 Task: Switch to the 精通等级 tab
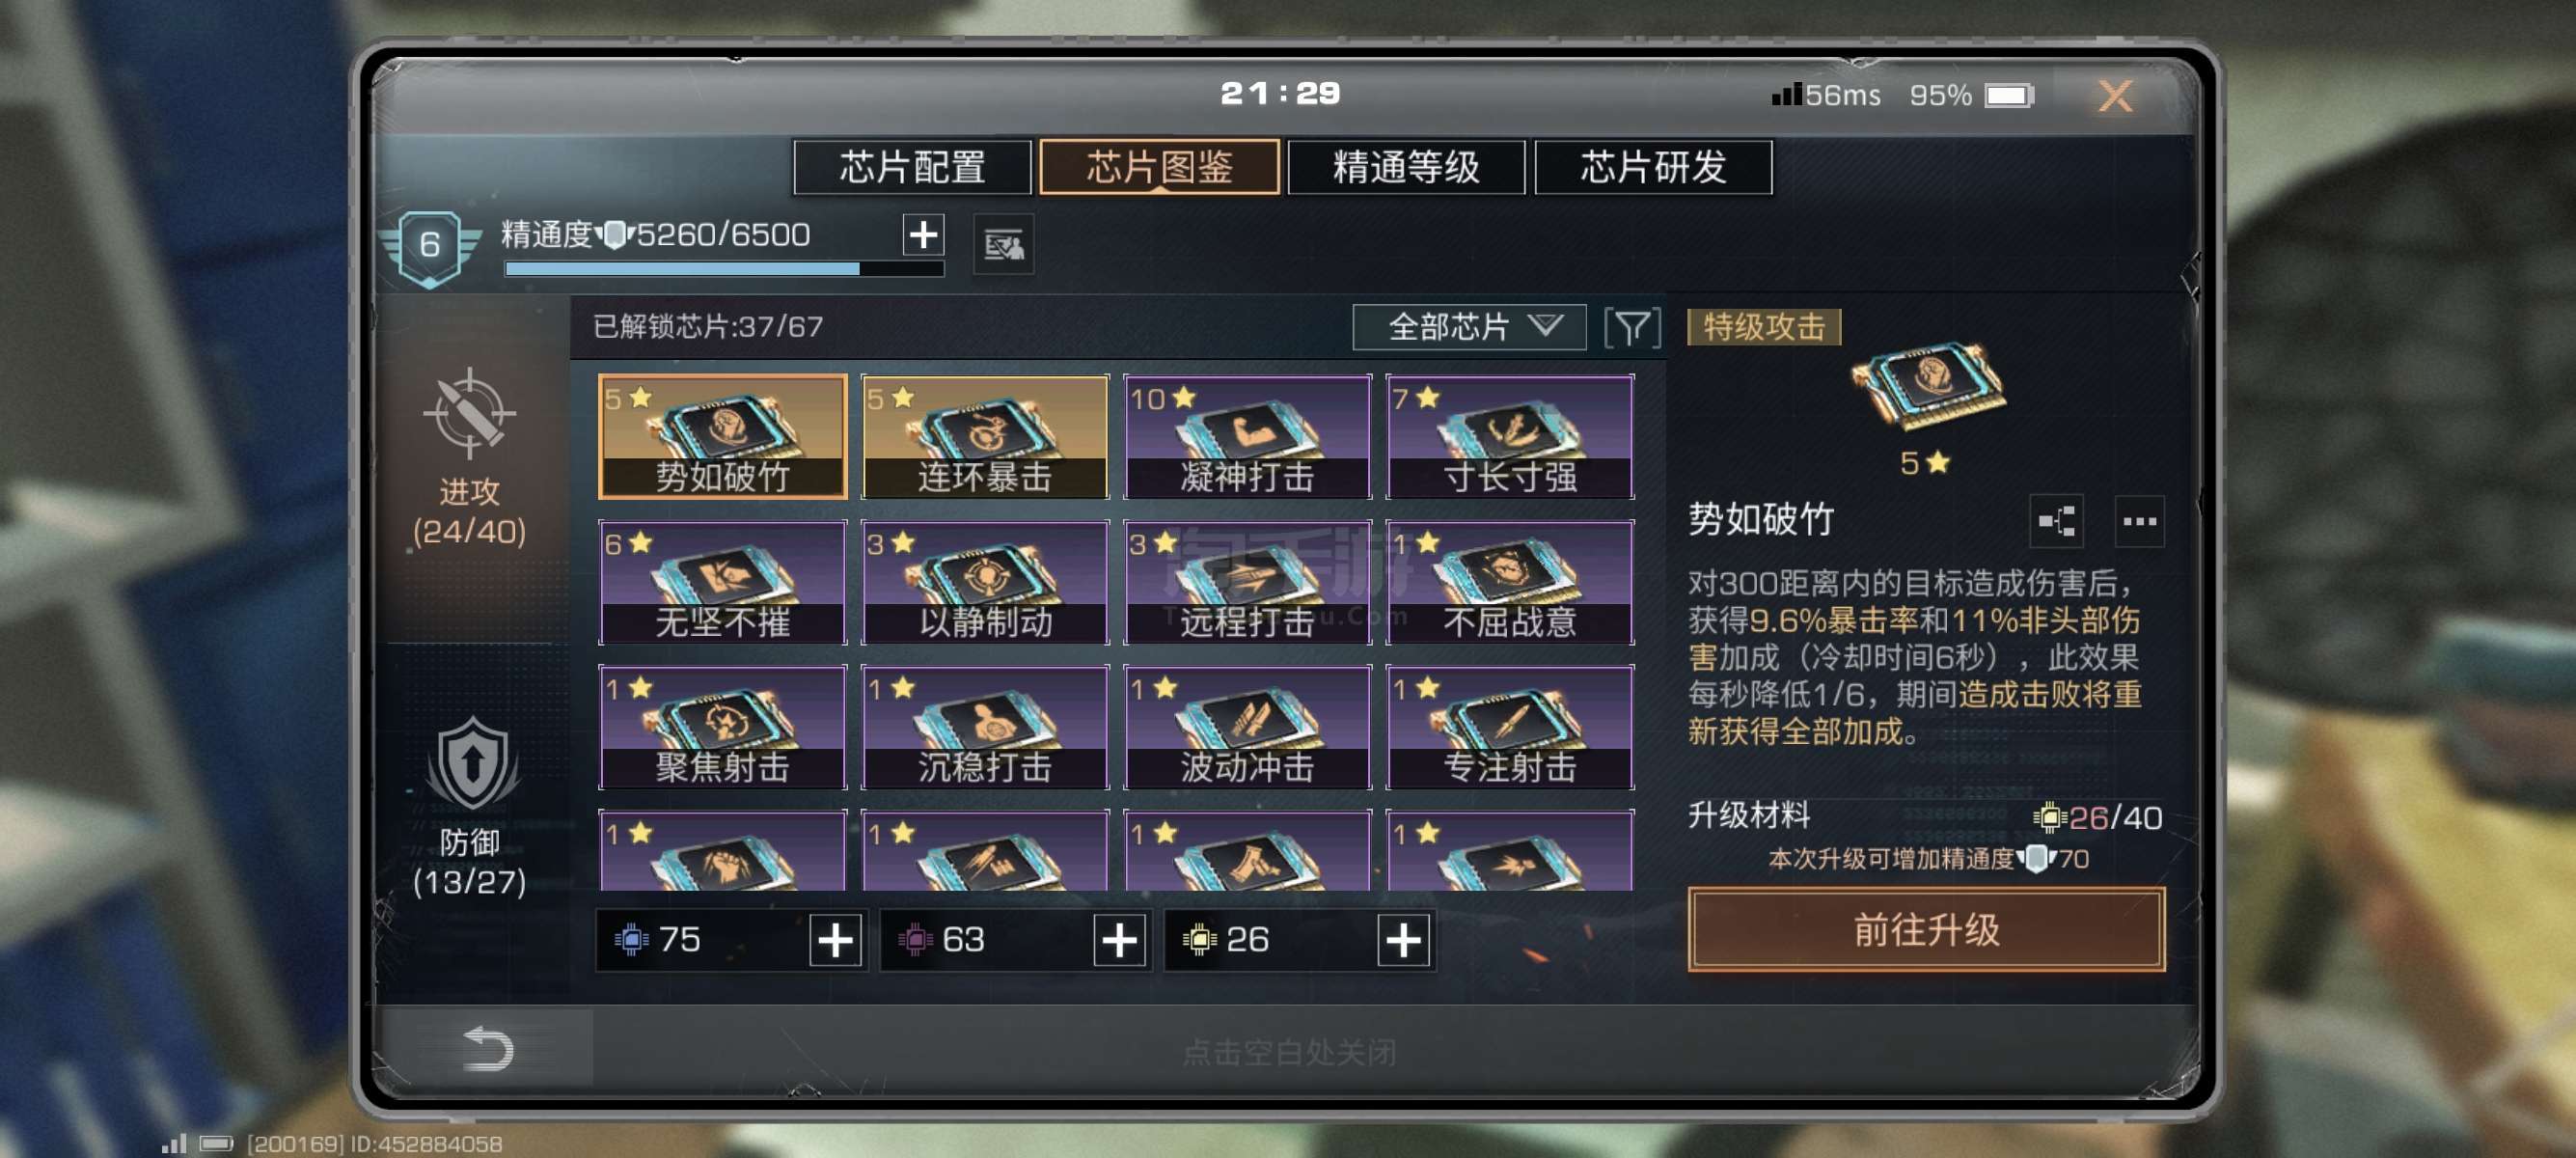(x=1406, y=167)
